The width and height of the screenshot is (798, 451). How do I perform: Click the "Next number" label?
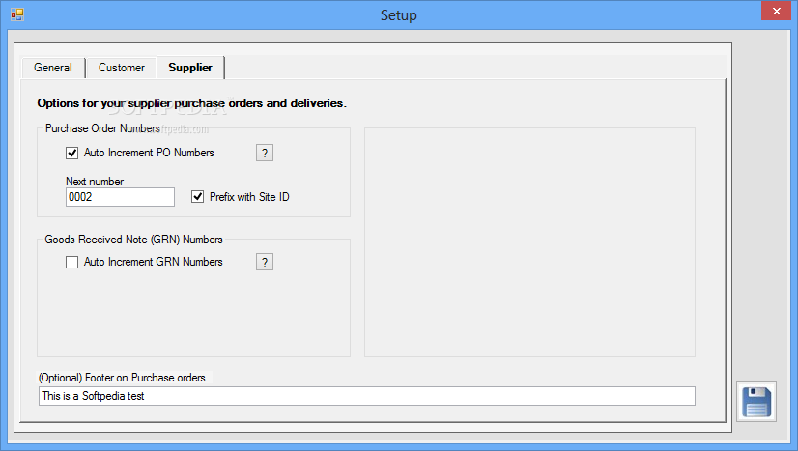pyautogui.click(x=95, y=182)
